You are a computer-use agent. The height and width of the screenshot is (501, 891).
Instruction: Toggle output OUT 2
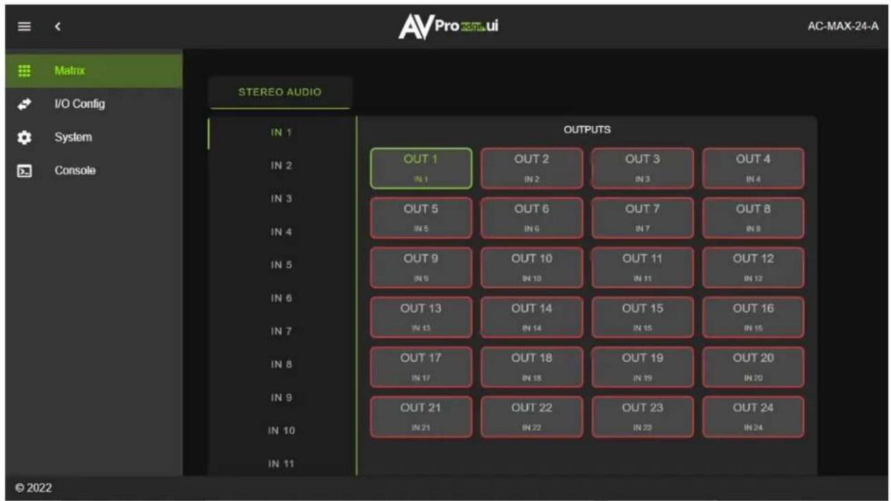pos(532,168)
